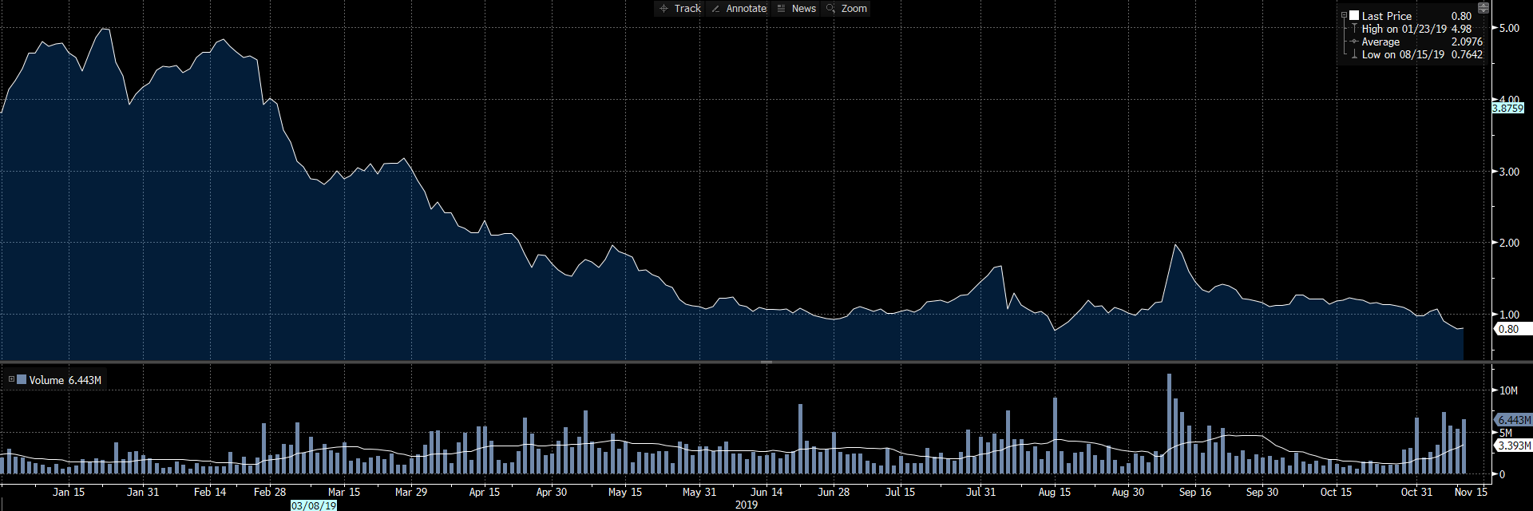Click the Average marker icon in legend
1533x511 pixels.
coord(1354,42)
